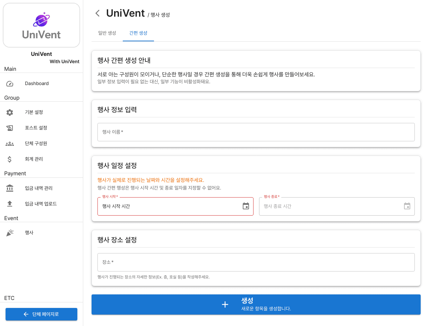This screenshot has height=326, width=429.
Task: Switch to the 일반 생성 tab
Action: (107, 33)
